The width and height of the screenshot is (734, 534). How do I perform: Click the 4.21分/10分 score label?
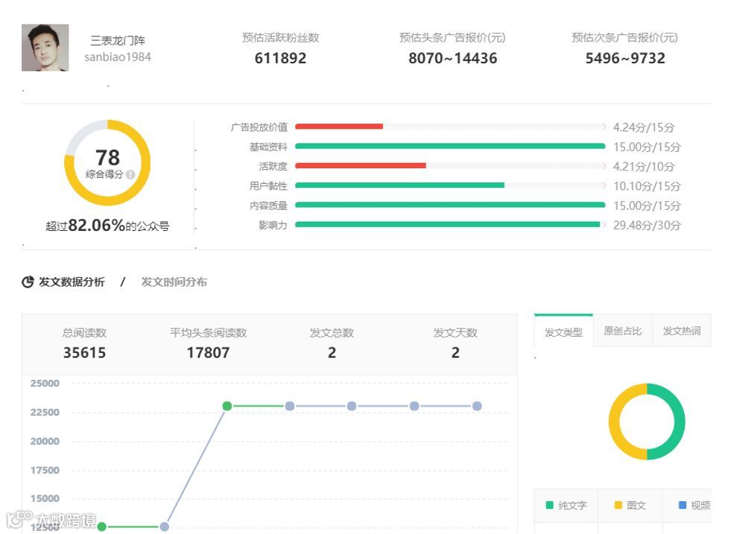(644, 167)
